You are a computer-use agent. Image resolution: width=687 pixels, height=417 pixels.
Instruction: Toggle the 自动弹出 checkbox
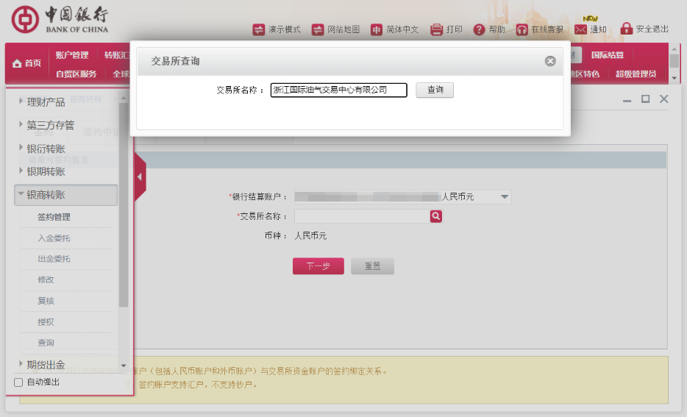(19, 382)
